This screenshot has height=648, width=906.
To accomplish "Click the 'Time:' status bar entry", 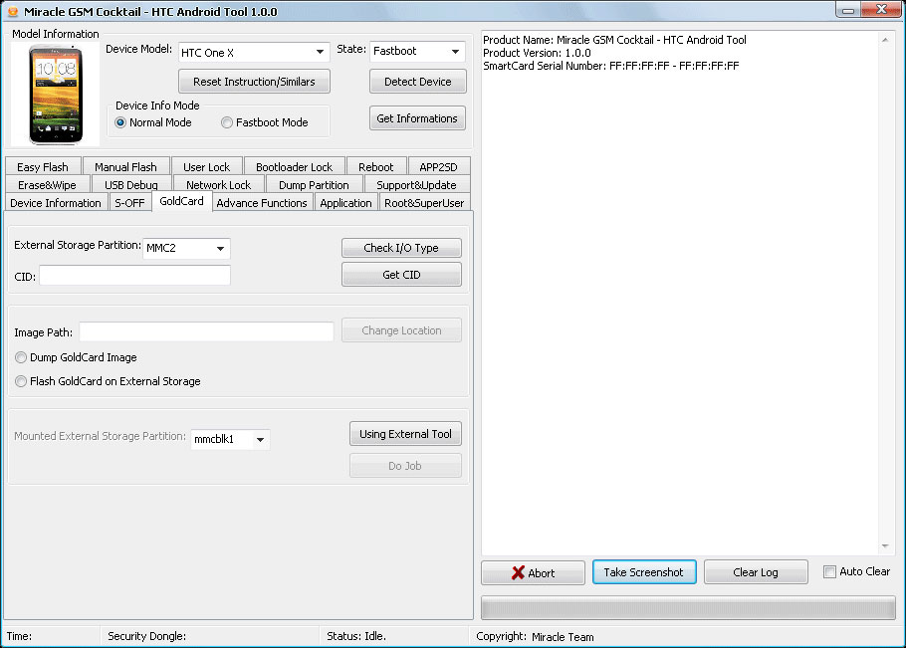I will [x=19, y=636].
